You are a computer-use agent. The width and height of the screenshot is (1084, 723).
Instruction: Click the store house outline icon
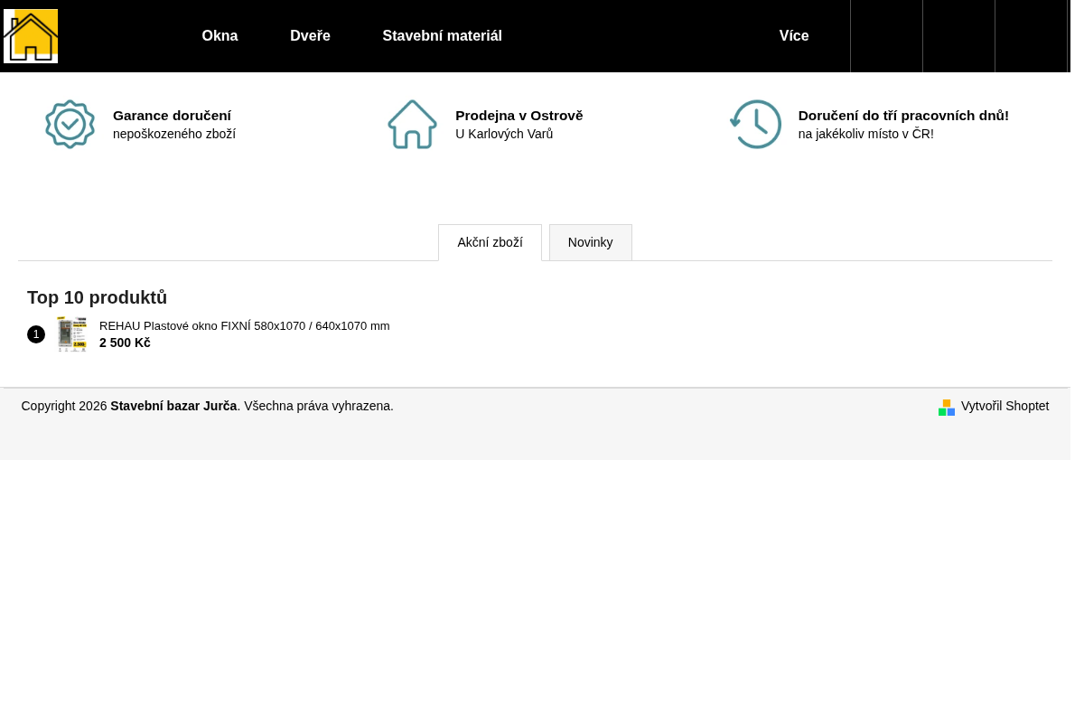point(413,125)
